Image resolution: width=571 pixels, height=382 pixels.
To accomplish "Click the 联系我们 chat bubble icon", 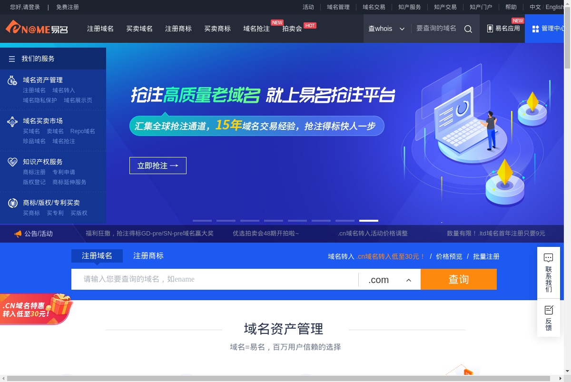I will (548, 258).
